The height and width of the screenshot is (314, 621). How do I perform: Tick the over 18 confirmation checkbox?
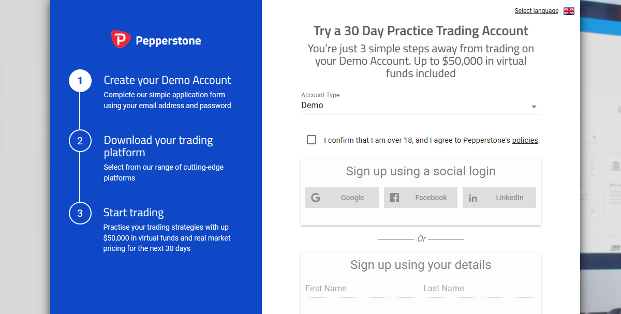click(x=312, y=140)
